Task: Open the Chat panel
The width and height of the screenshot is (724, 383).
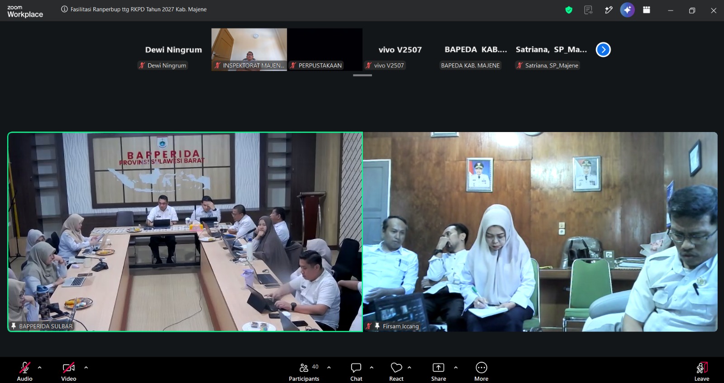Action: pos(356,371)
